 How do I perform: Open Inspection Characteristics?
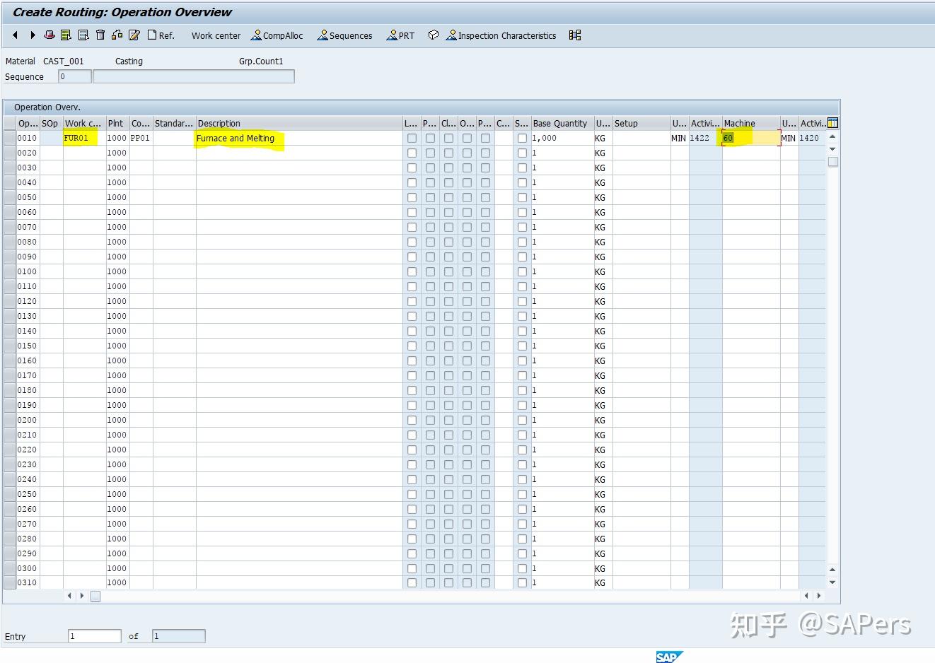pyautogui.click(x=501, y=35)
